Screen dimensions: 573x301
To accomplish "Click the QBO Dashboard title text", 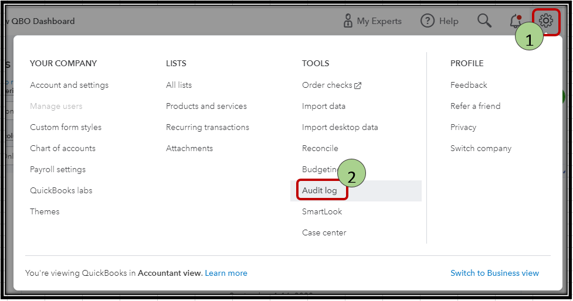I will pos(43,21).
